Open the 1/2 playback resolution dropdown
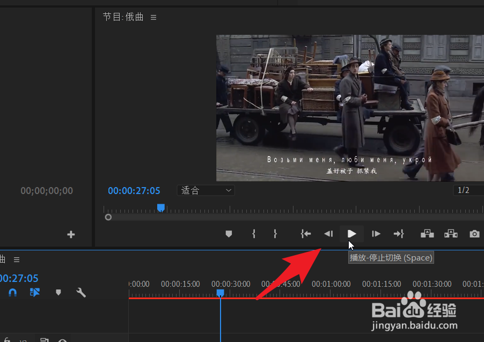The image size is (484, 342). 468,190
